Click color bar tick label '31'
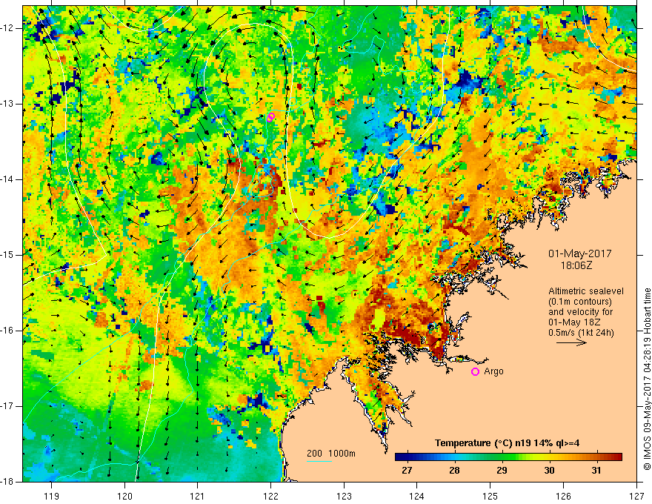The image size is (652, 504). pyautogui.click(x=596, y=471)
